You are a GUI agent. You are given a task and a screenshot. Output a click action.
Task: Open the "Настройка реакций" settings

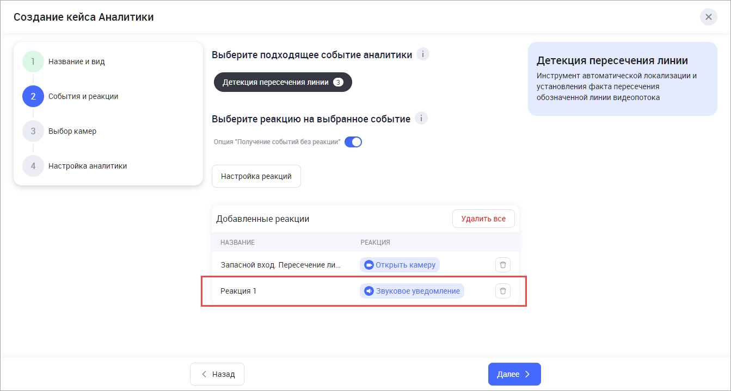pos(256,176)
